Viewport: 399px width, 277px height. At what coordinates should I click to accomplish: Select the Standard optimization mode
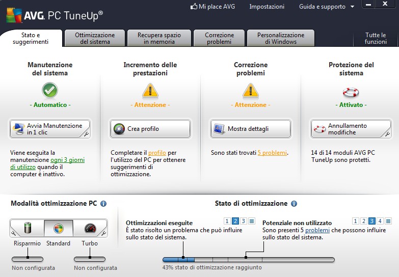(x=59, y=228)
